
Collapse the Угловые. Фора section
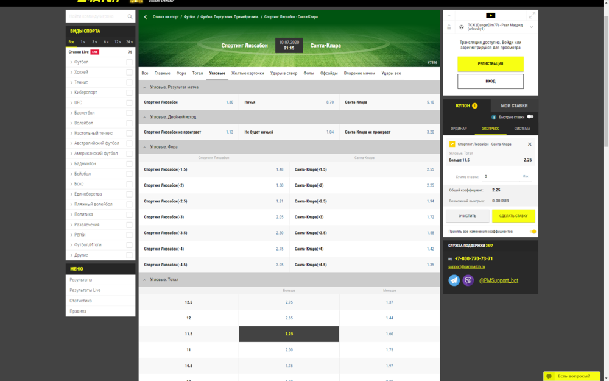[x=144, y=148]
